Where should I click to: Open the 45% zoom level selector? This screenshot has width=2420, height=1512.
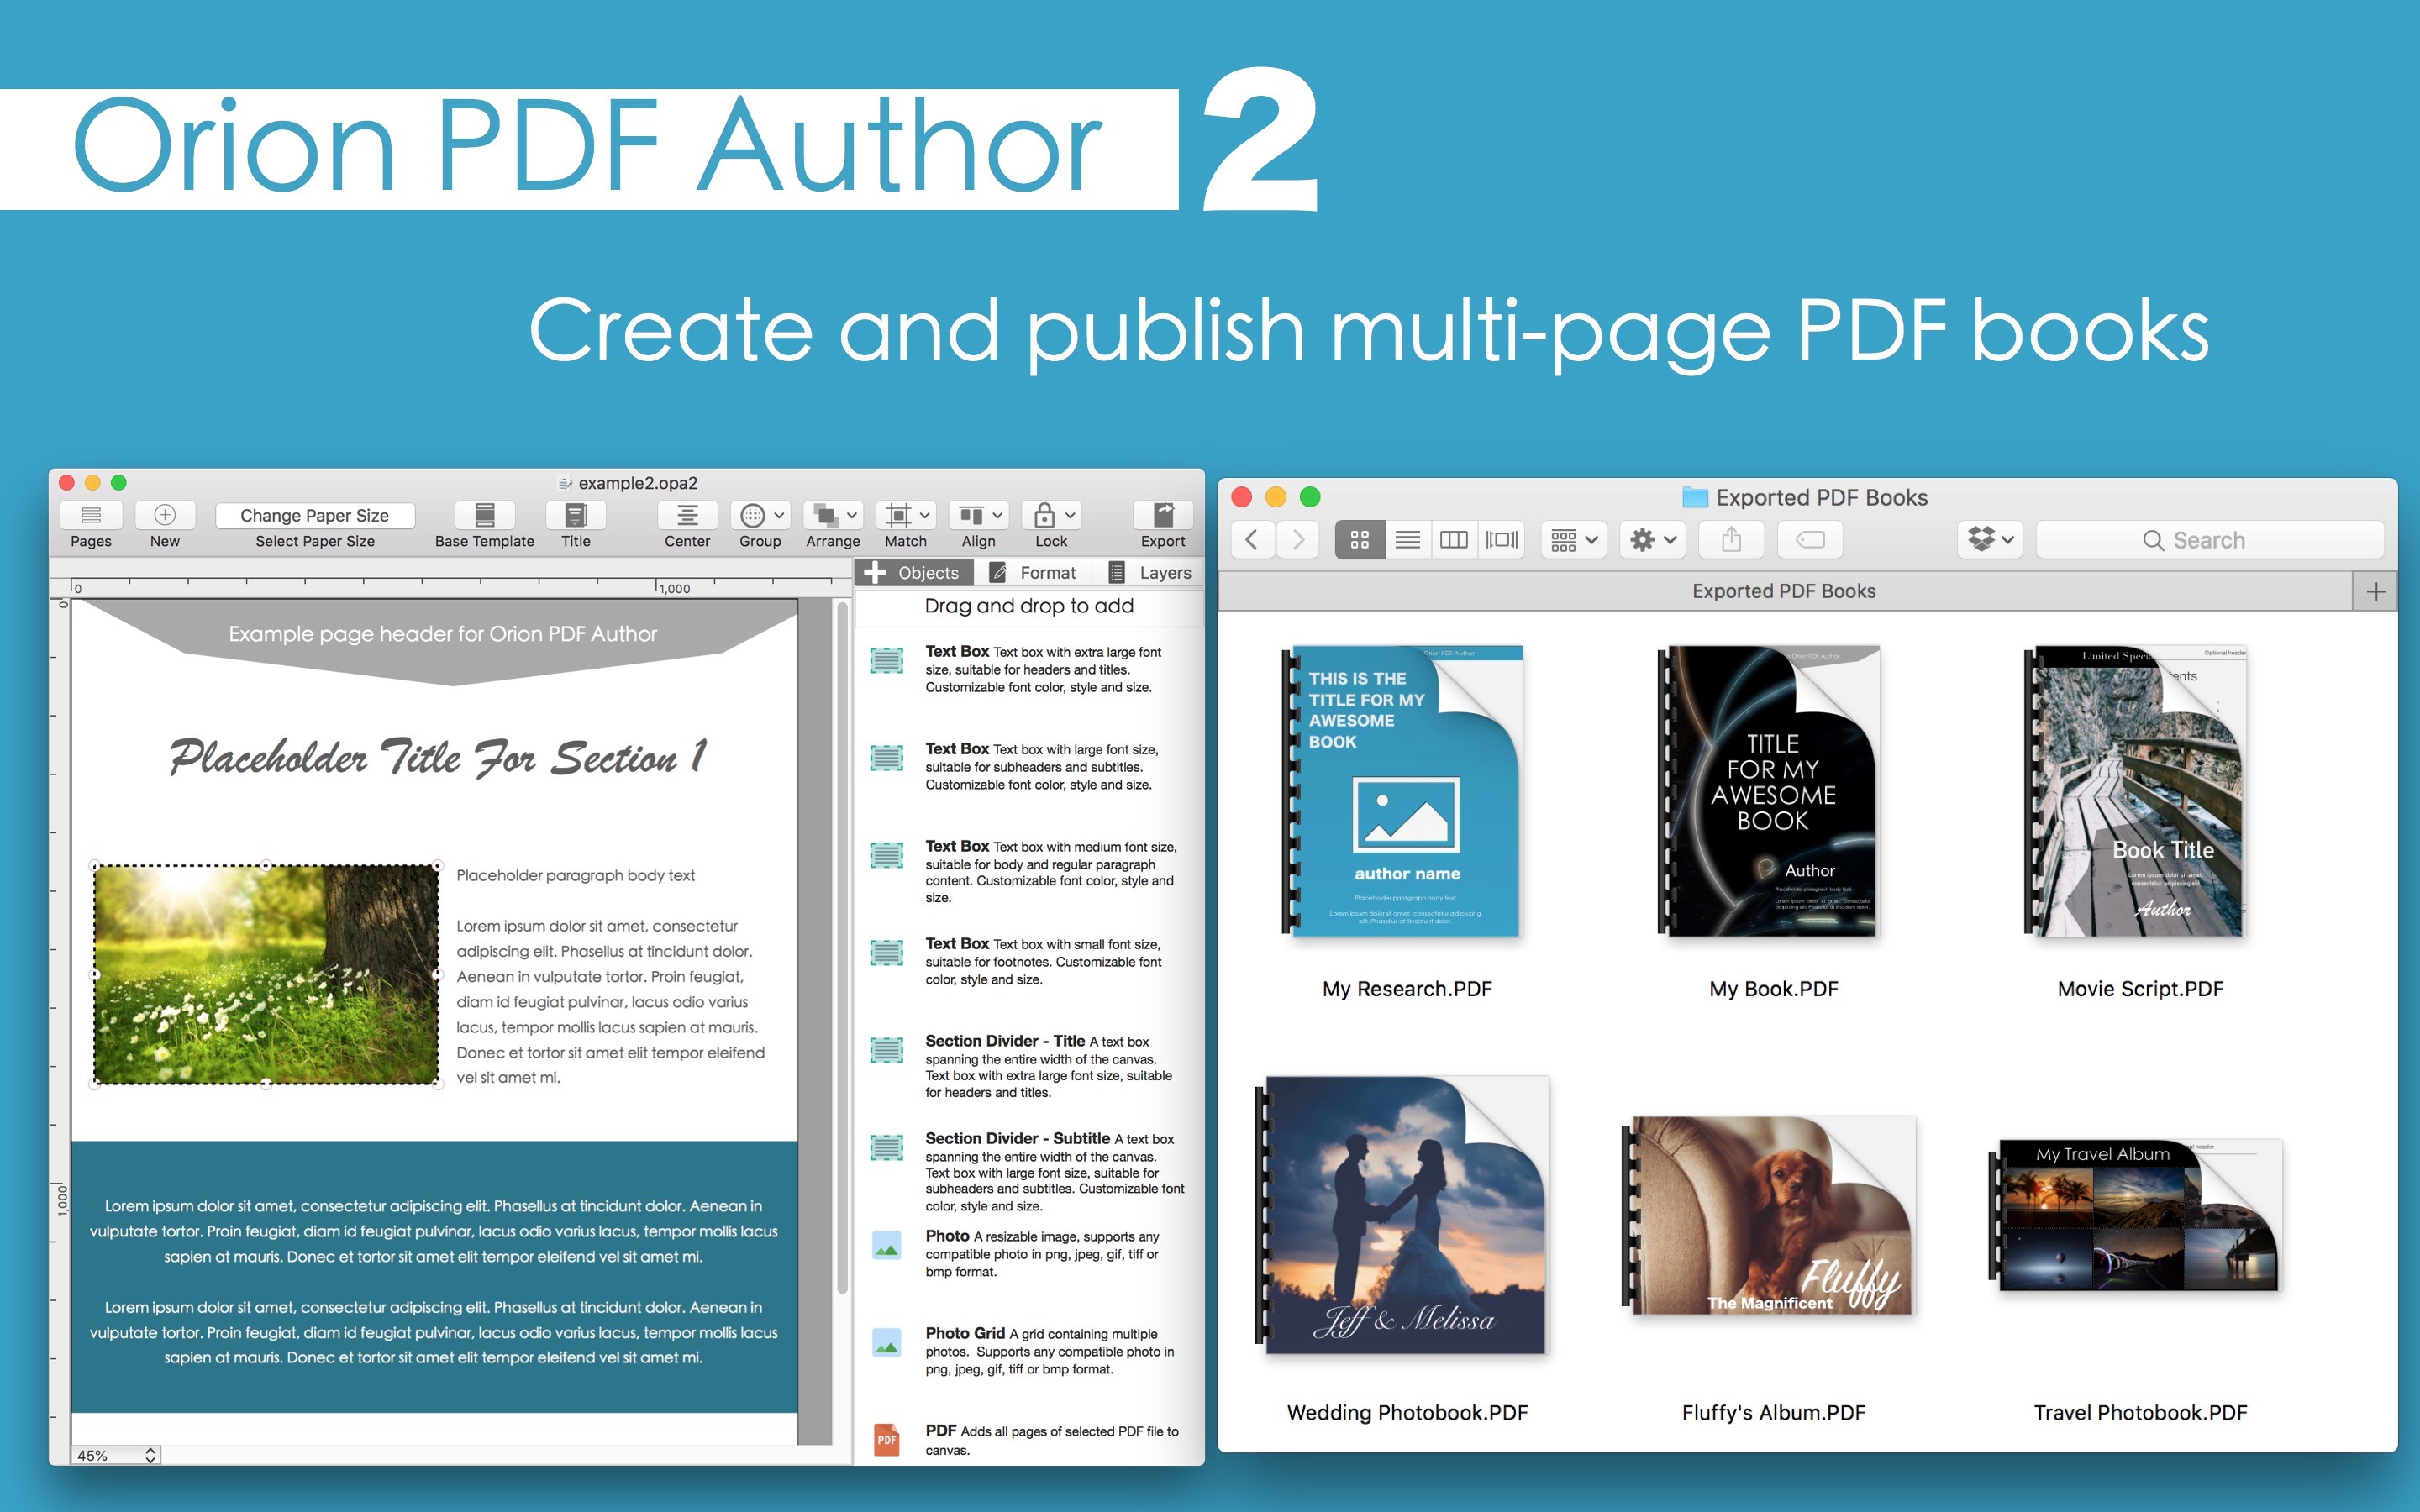click(x=115, y=1455)
